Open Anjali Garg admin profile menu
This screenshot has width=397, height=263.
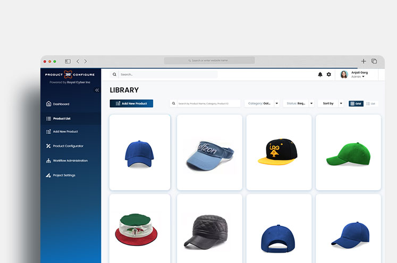tap(359, 74)
